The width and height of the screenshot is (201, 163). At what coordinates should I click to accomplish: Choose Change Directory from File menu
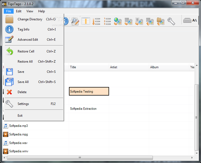click(x=34, y=19)
